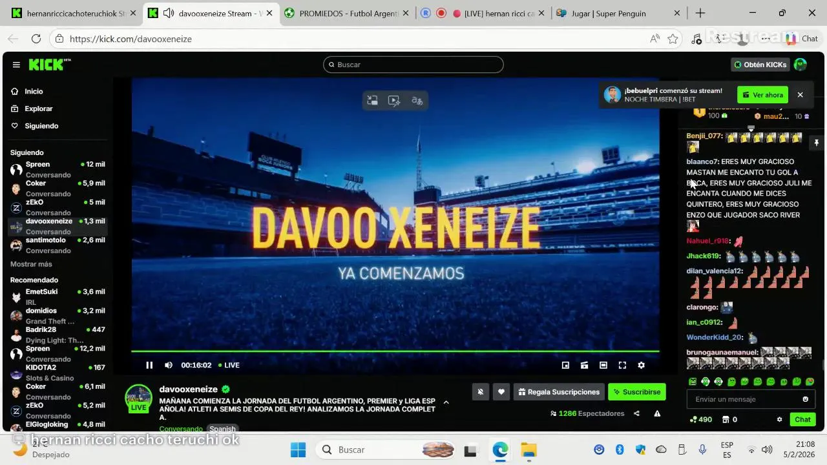Open domidios recommended channel
Viewport: 827px width, 465px height.
click(x=58, y=316)
